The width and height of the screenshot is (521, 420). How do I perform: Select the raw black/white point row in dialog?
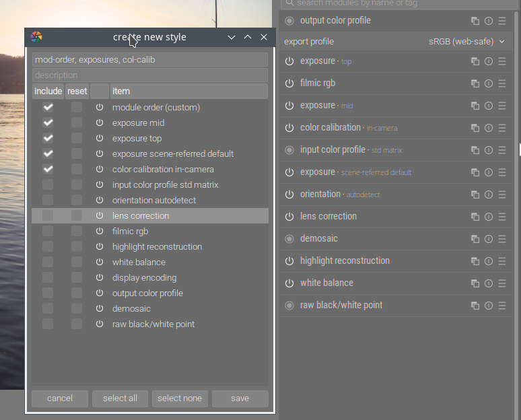pyautogui.click(x=150, y=324)
